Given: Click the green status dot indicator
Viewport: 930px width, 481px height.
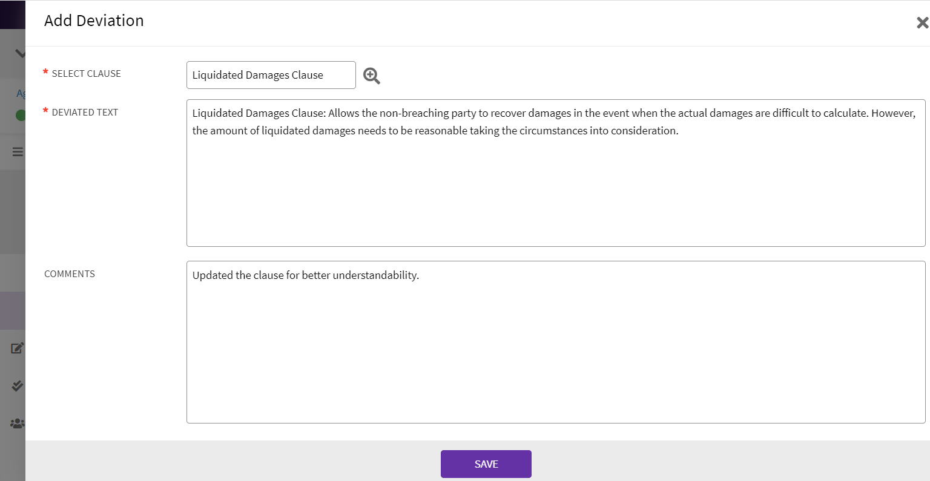Looking at the screenshot, I should (x=21, y=115).
